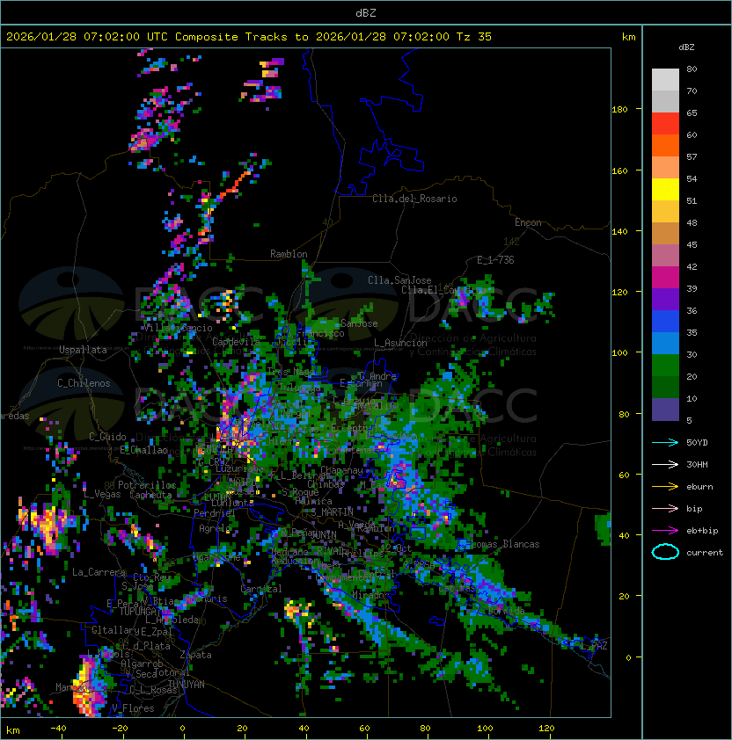Click the pink bip arrow in legend
The image size is (732, 740).
tap(665, 508)
